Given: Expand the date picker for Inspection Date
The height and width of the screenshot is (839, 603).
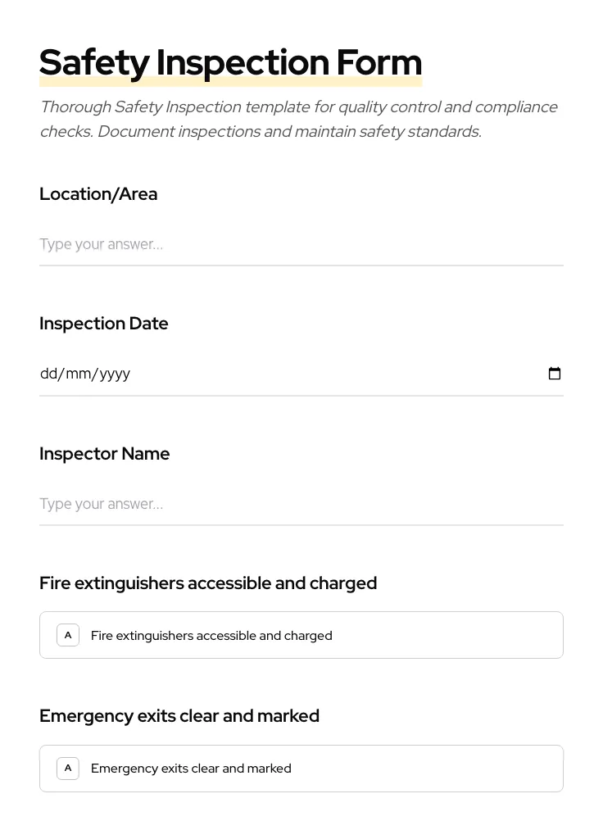Looking at the screenshot, I should (555, 374).
